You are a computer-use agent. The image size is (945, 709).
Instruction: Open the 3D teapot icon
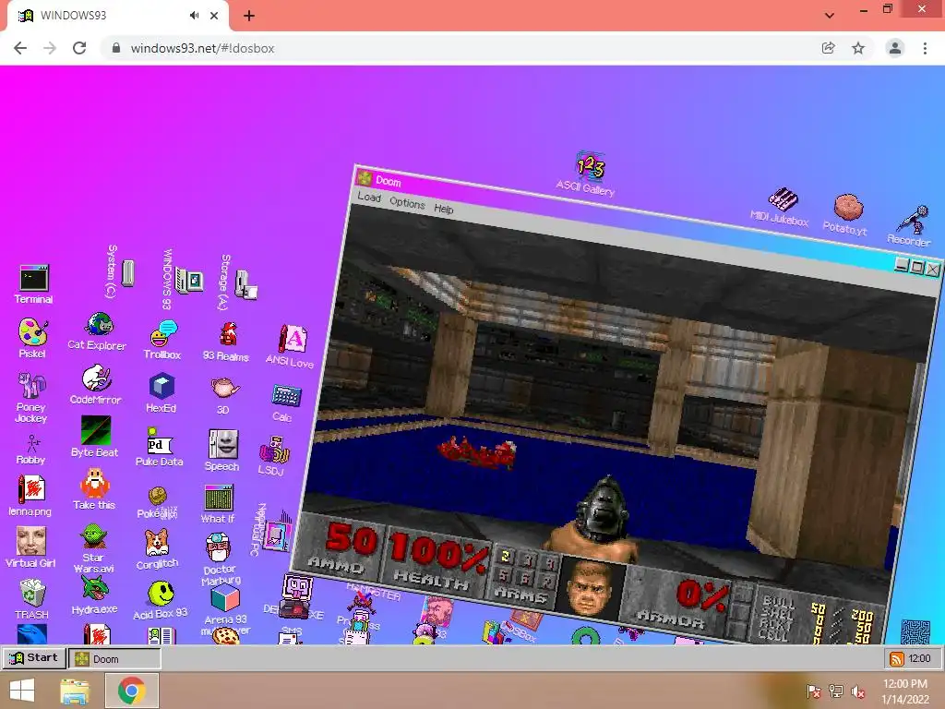[224, 395]
